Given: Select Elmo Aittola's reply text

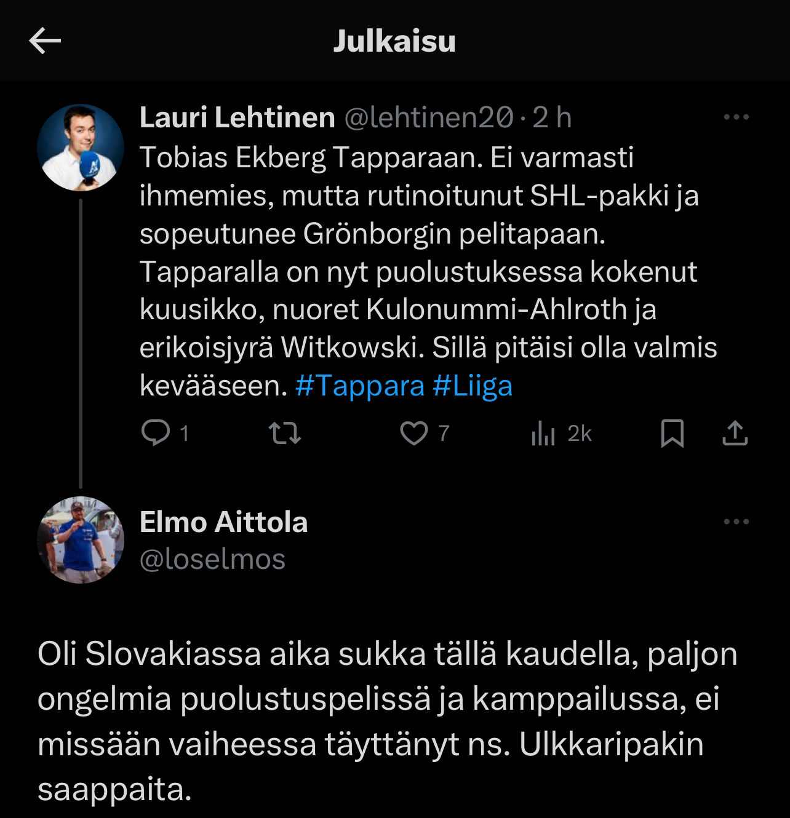Looking at the screenshot, I should 388,721.
